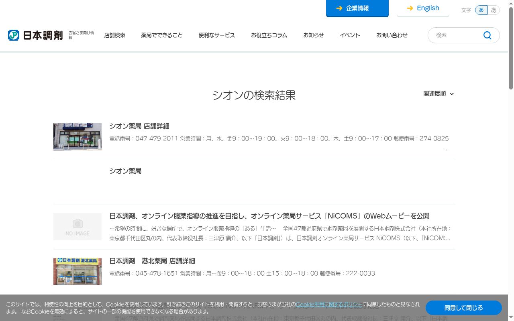The width and height of the screenshot is (514, 321).
Task: Open the 薬局でできること menu
Action: (162, 35)
